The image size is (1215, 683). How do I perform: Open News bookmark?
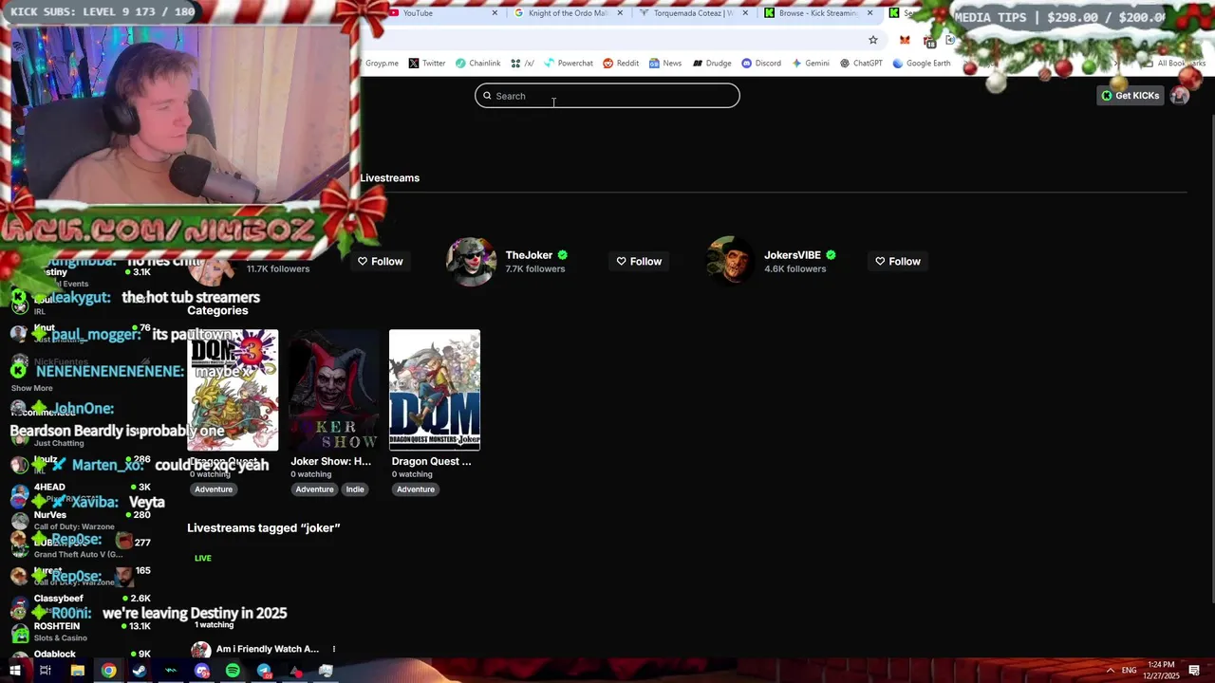(665, 64)
